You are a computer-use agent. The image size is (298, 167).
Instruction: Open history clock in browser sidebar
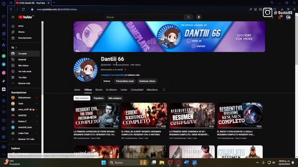4,121
